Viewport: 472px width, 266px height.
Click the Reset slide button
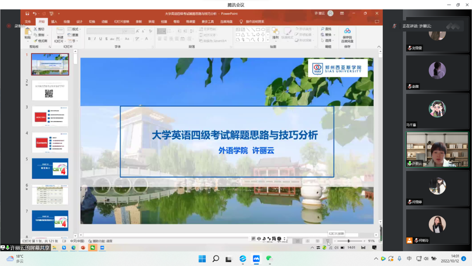point(73,35)
